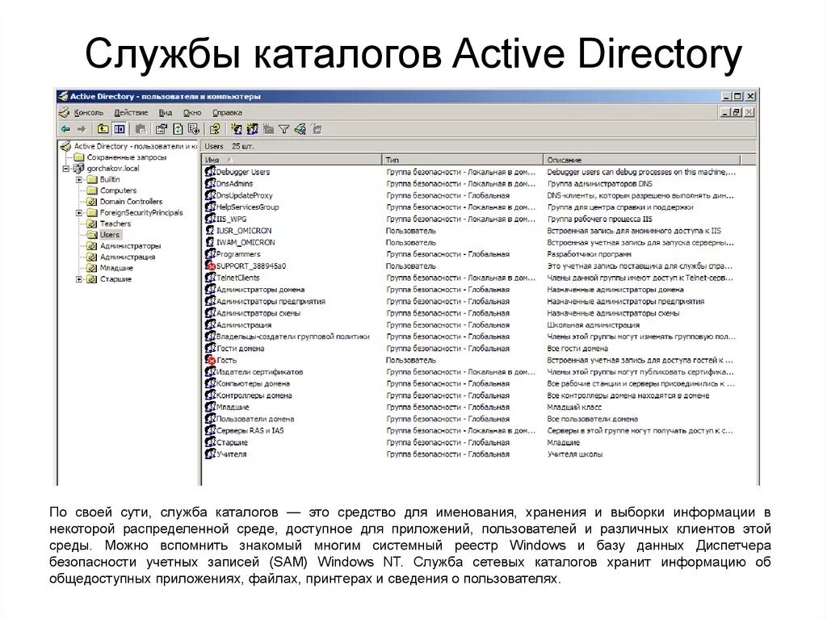This screenshot has width=827, height=619.
Task: Select the Computers container in tree
Action: tap(118, 190)
